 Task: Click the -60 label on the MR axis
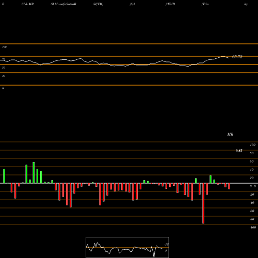[252, 211]
